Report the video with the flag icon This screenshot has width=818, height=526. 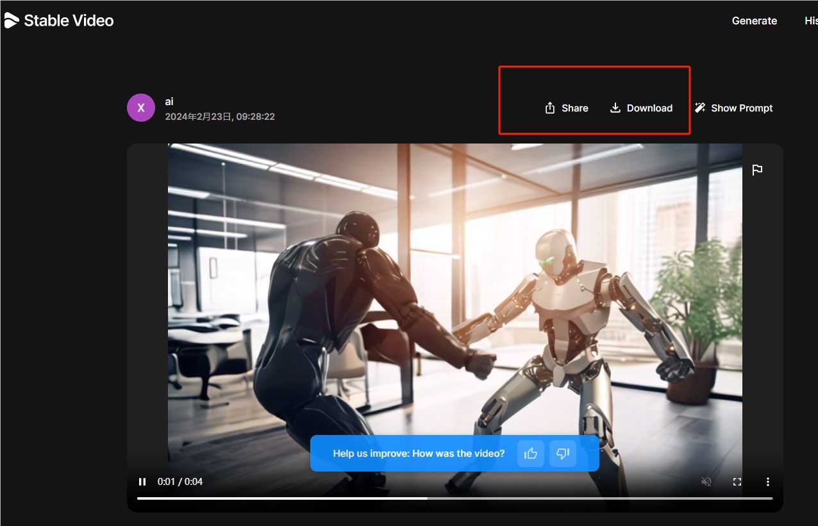point(757,170)
